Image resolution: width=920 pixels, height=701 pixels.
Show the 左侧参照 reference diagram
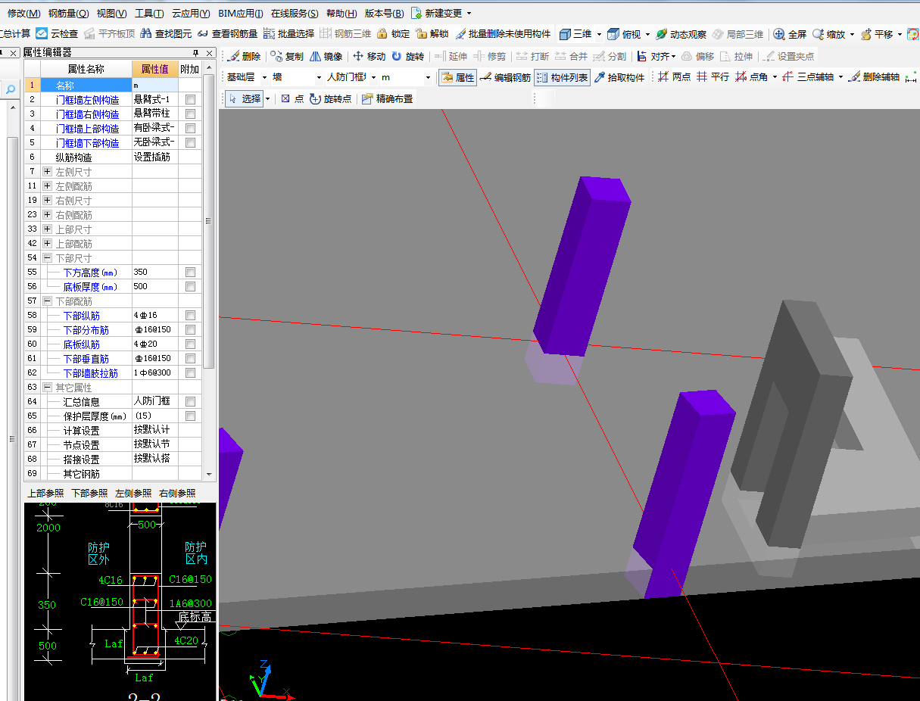pos(133,493)
